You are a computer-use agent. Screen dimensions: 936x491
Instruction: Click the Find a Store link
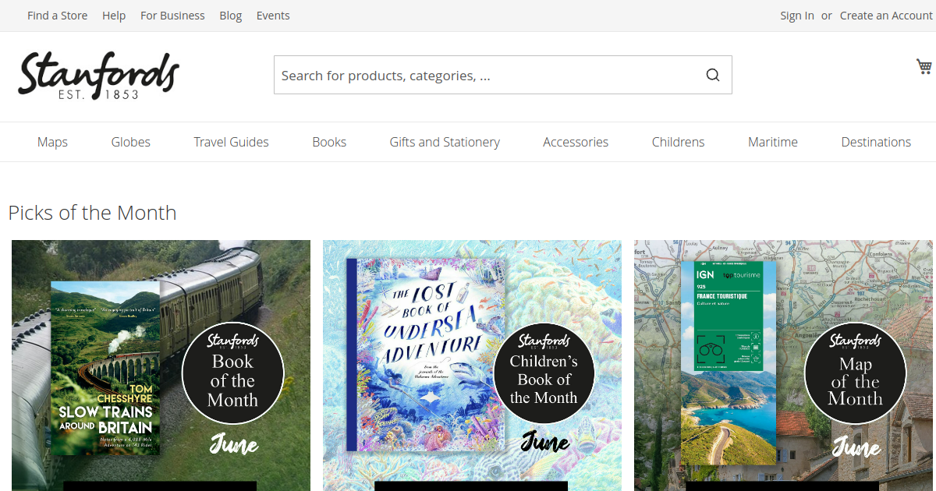[58, 16]
